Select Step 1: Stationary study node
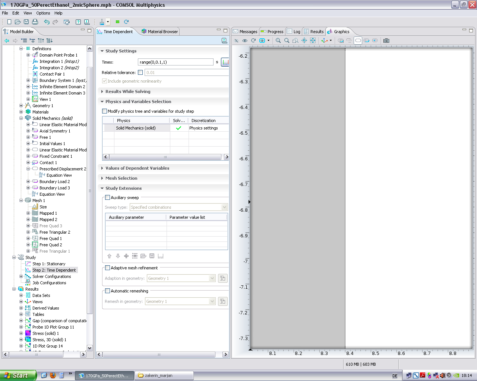The width and height of the screenshot is (477, 381). pyautogui.click(x=48, y=264)
